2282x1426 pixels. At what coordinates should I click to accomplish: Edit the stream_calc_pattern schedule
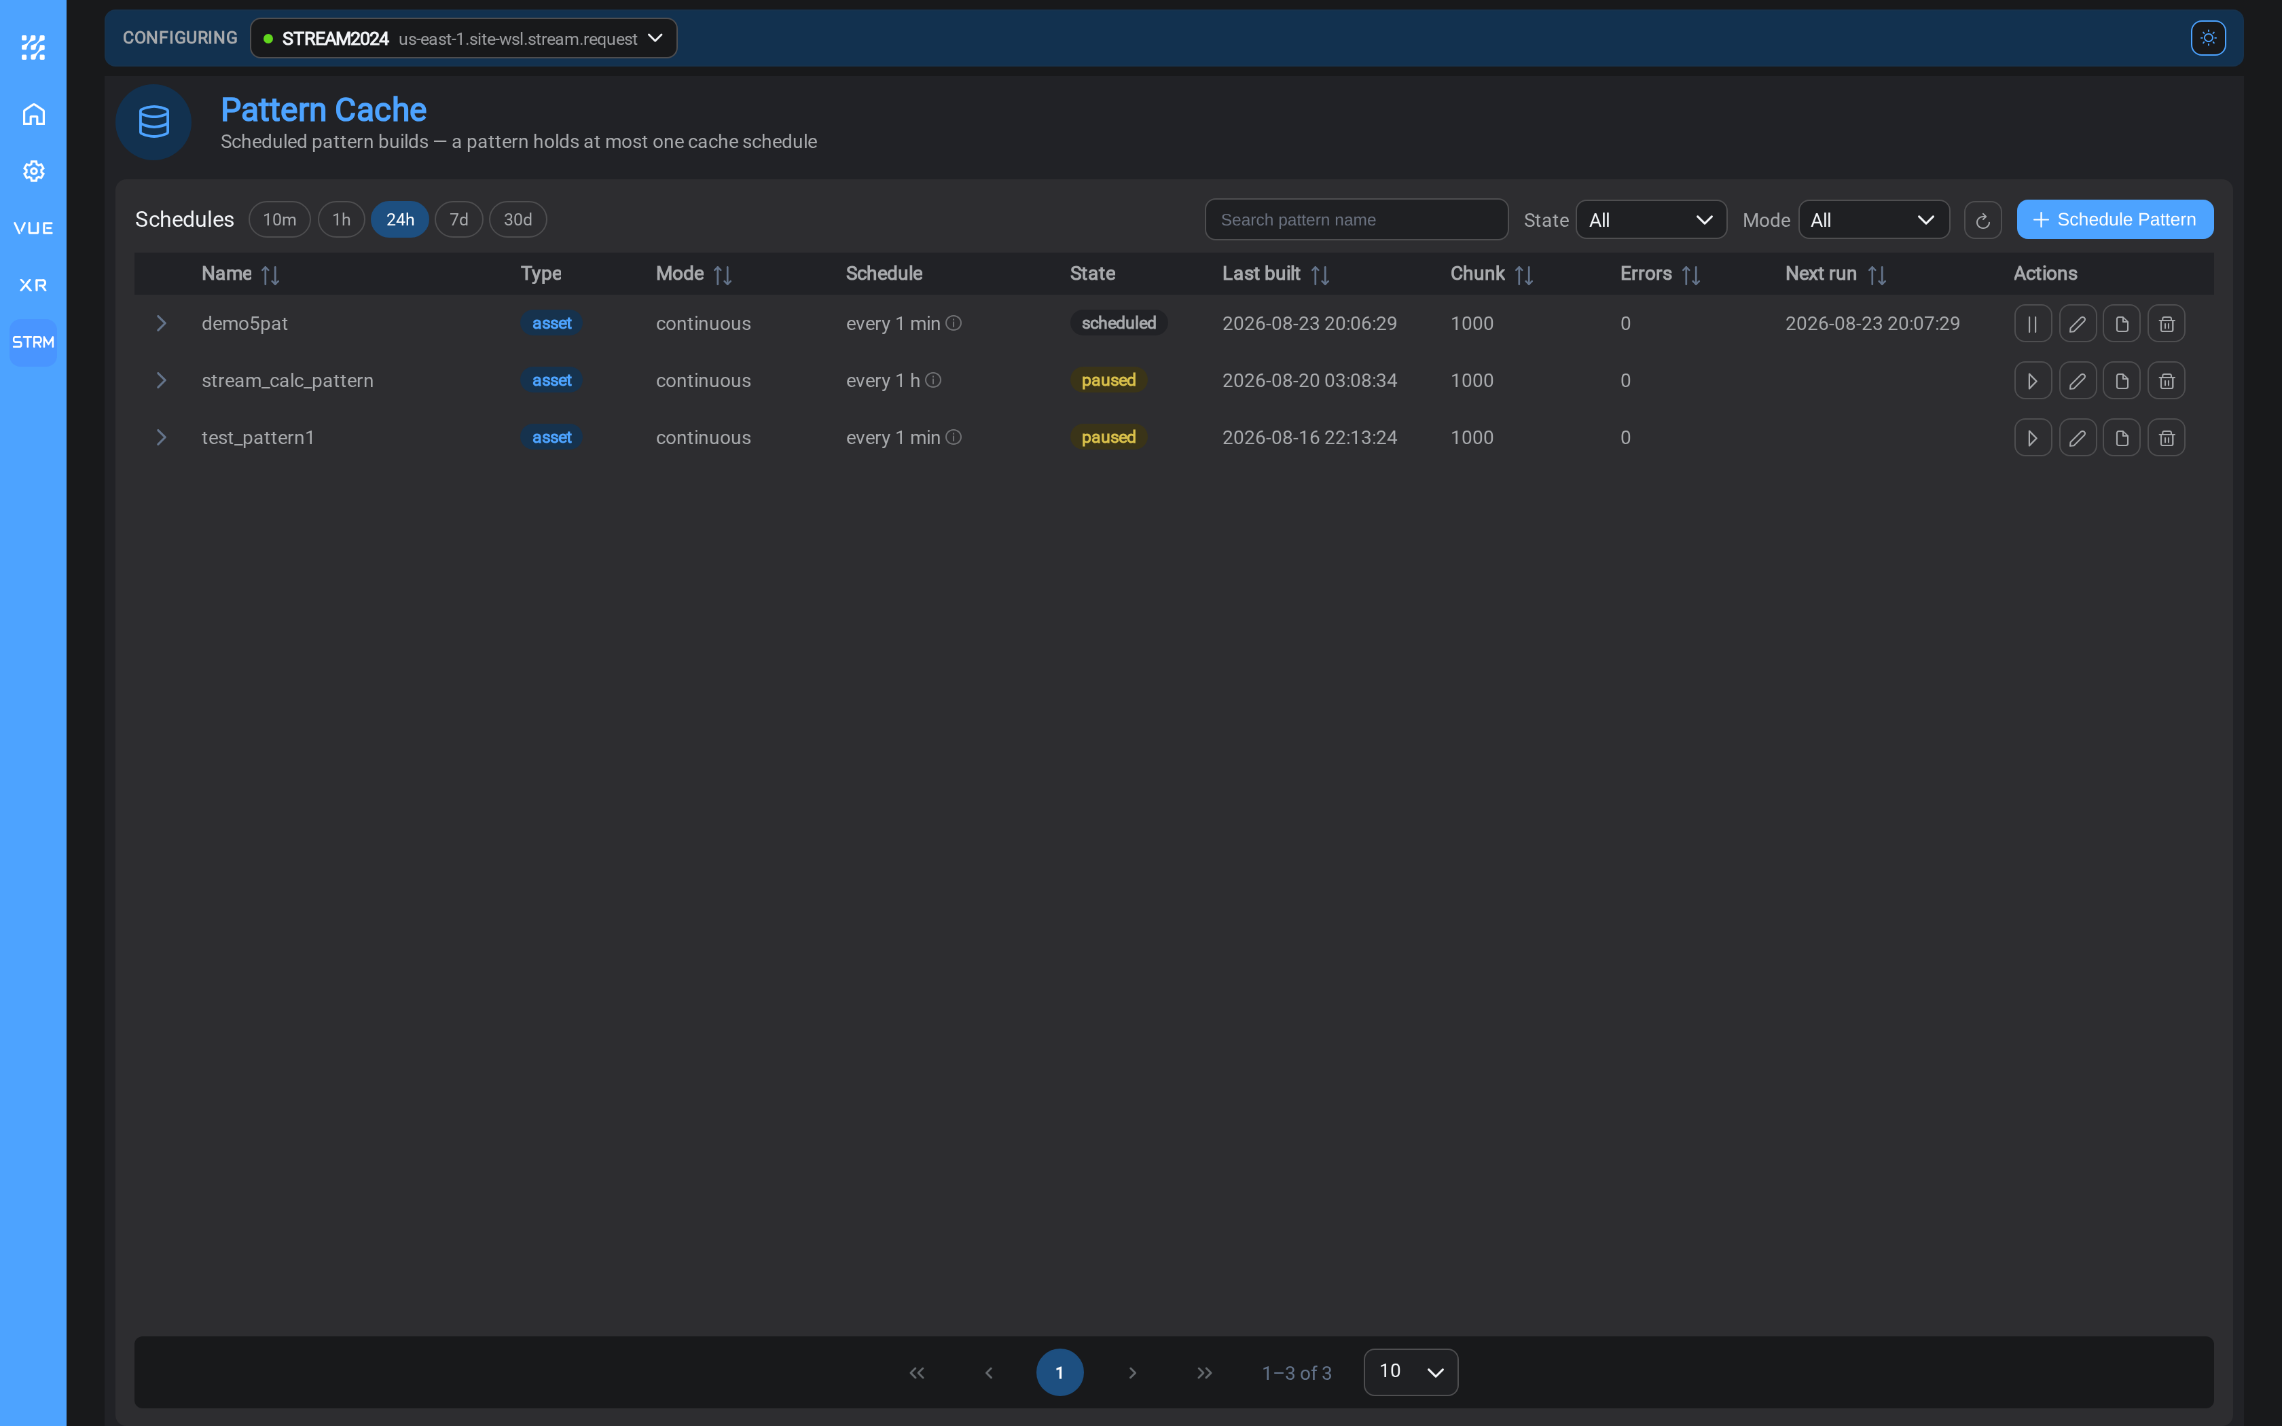2076,381
